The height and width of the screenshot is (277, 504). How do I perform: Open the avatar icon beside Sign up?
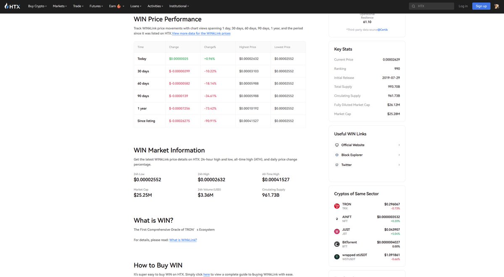click(x=496, y=6)
